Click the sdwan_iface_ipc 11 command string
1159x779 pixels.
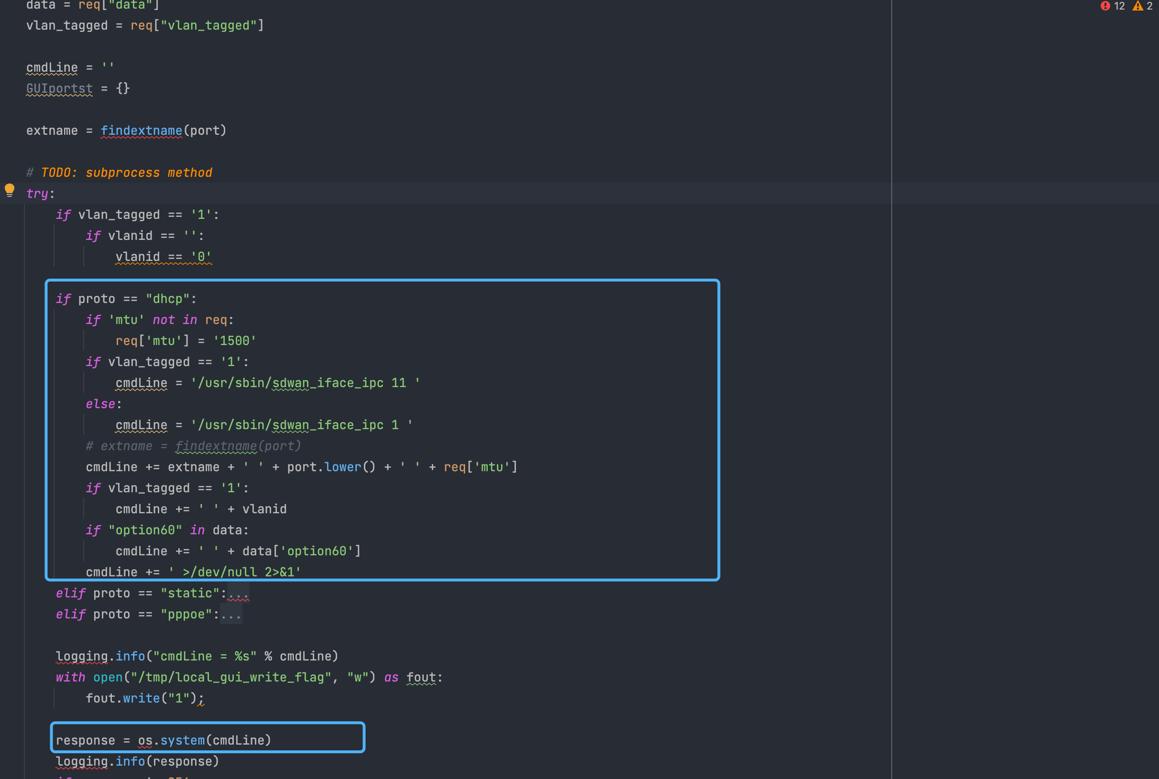[x=305, y=383]
